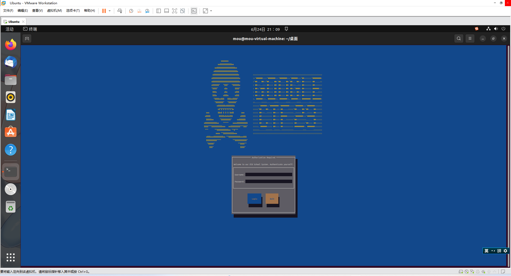Expand the pause/power dropdown arrow
Image resolution: width=511 pixels, height=276 pixels.
coord(110,11)
